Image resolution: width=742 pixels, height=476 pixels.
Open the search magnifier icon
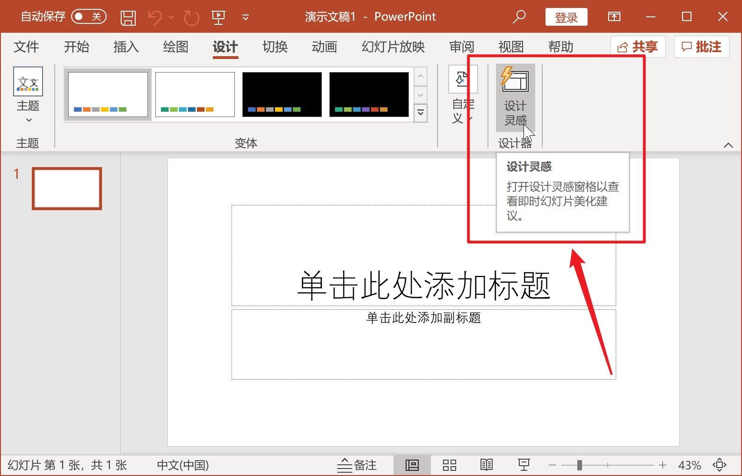pyautogui.click(x=519, y=17)
